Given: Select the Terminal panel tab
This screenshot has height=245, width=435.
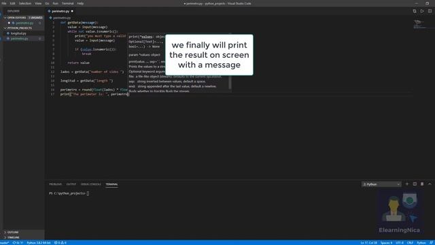Looking at the screenshot, I should (x=111, y=184).
